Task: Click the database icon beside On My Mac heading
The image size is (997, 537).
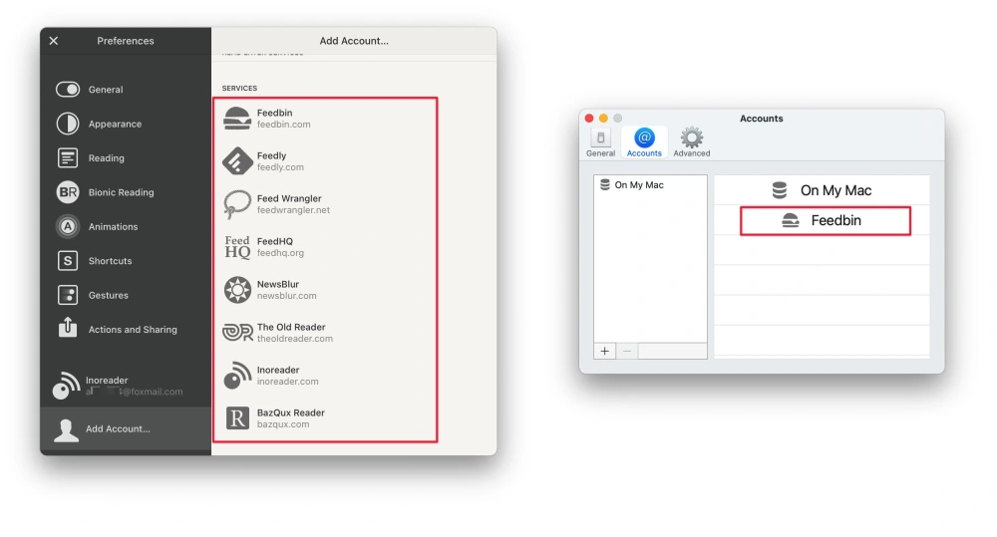Action: click(780, 190)
